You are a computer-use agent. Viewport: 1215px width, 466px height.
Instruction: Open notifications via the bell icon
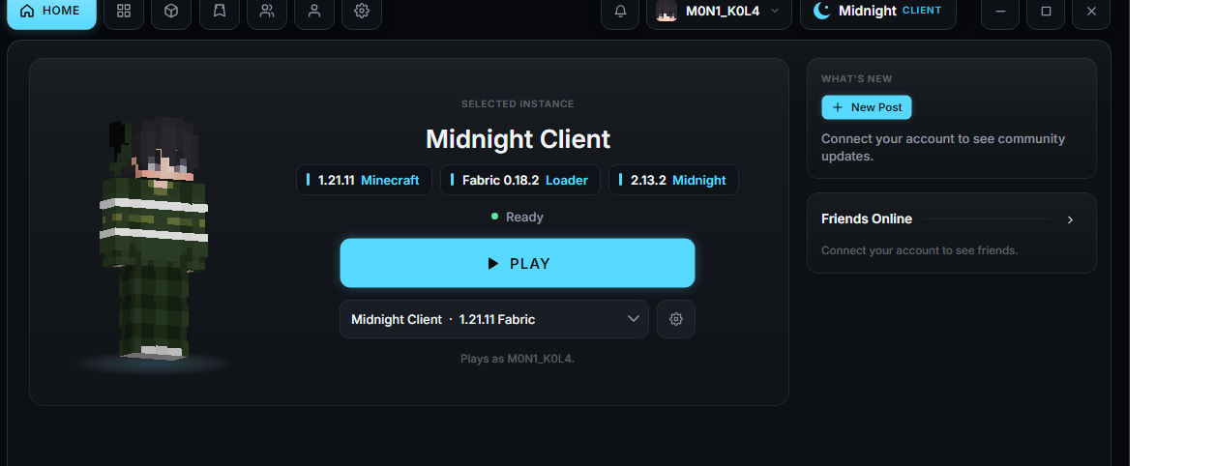pos(621,11)
